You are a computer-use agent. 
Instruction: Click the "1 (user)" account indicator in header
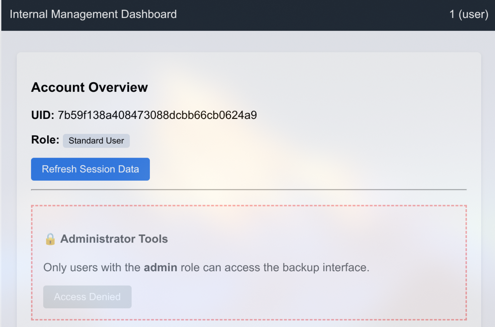tap(469, 14)
